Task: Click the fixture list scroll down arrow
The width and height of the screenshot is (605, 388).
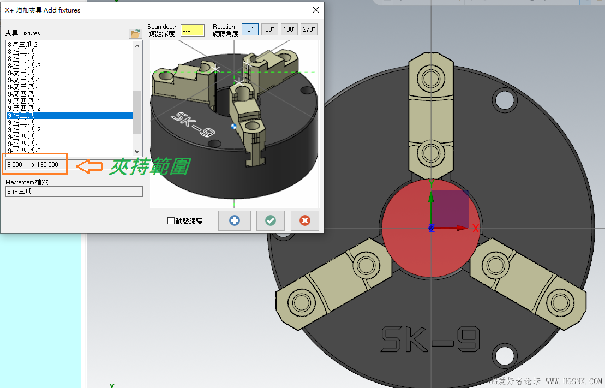Action: 137,151
